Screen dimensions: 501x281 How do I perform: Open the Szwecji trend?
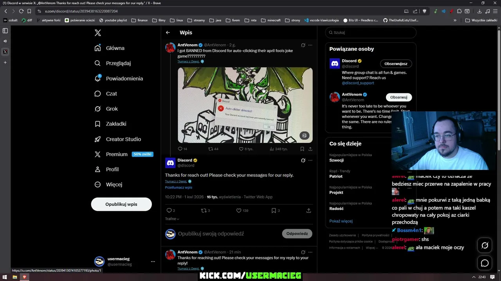tap(337, 160)
